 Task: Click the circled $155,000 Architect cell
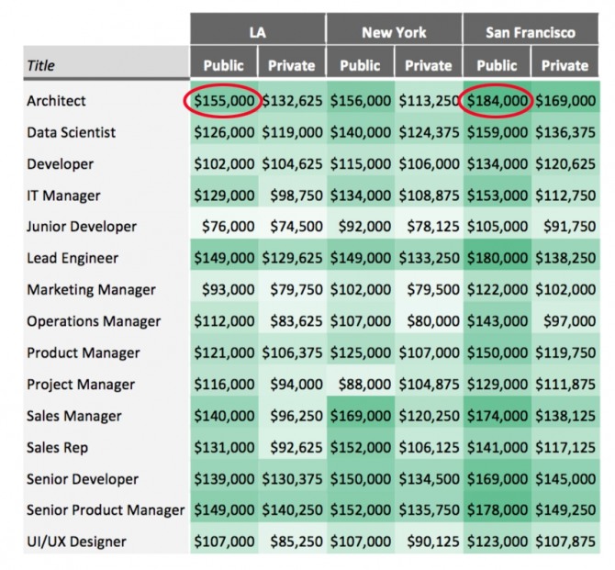(224, 101)
